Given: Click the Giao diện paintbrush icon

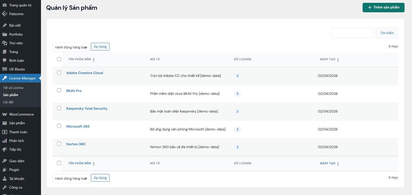Looking at the screenshot, I should pyautogui.click(x=5, y=161).
